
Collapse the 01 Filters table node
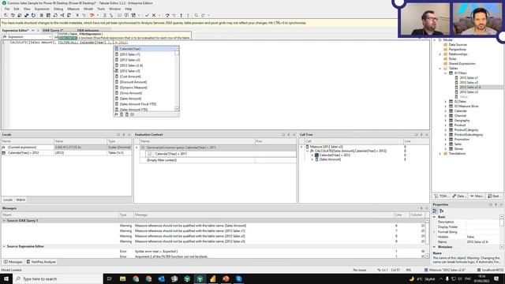click(x=445, y=73)
